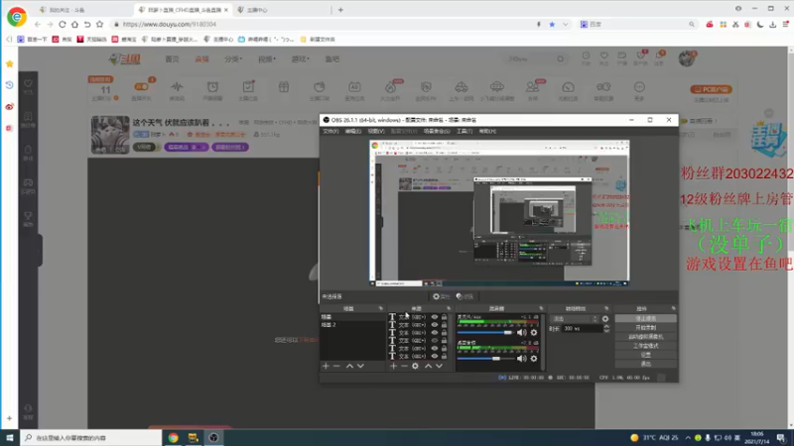Open transition properties gear next to 淡出
Viewport: 794px width, 446px height.
pyautogui.click(x=605, y=318)
